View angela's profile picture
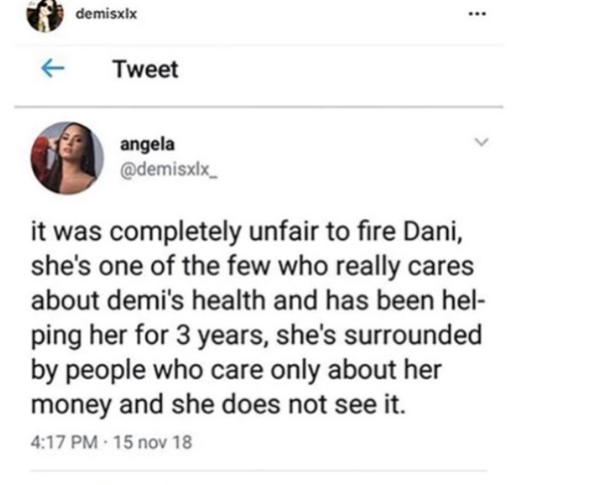Viewport: 603px width, 485px height. [67, 158]
